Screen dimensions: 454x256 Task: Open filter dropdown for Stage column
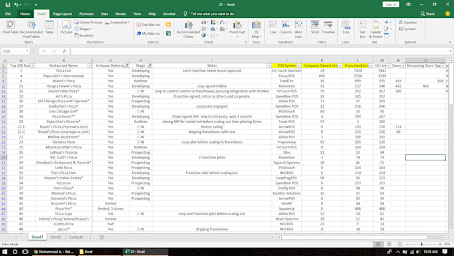(150, 66)
